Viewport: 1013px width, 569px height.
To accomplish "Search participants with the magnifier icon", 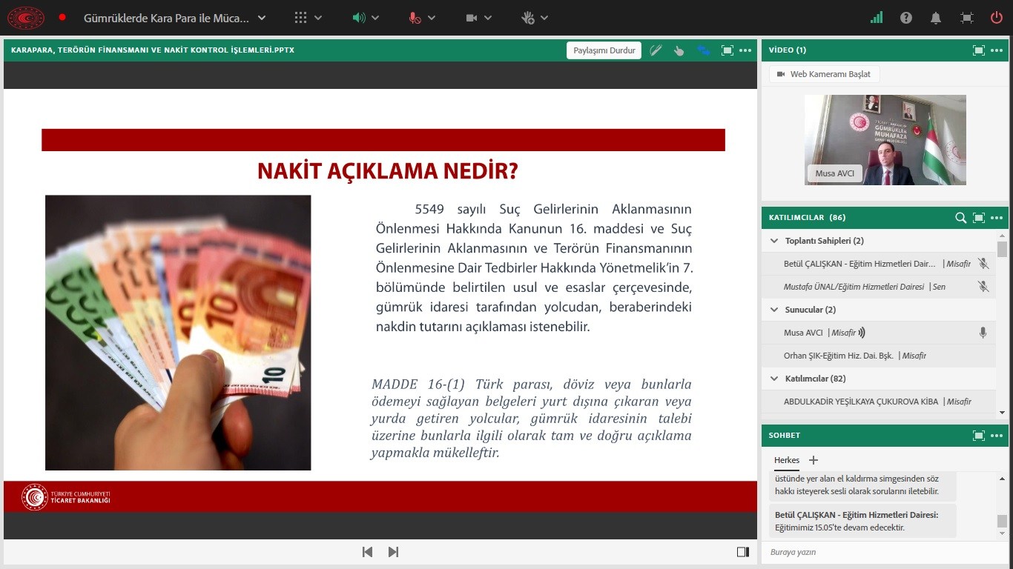I will (960, 218).
